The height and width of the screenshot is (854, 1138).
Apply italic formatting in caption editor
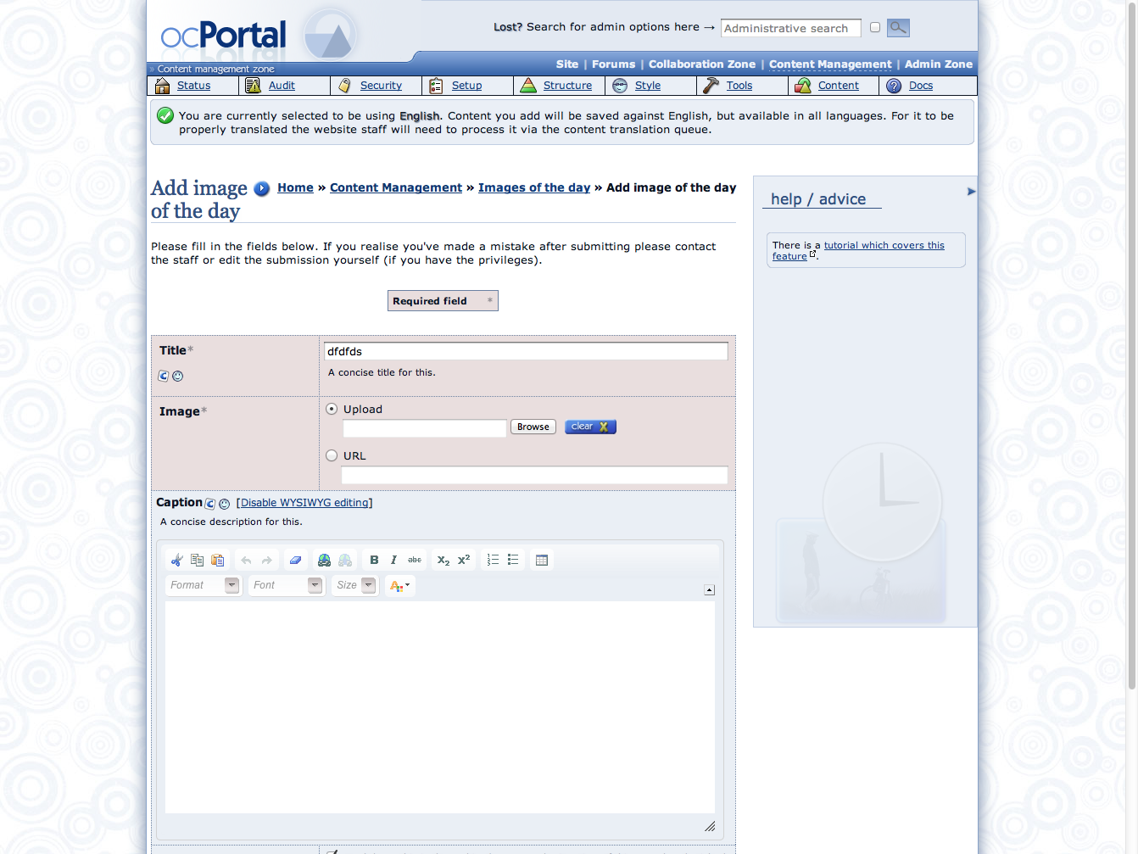coord(393,560)
